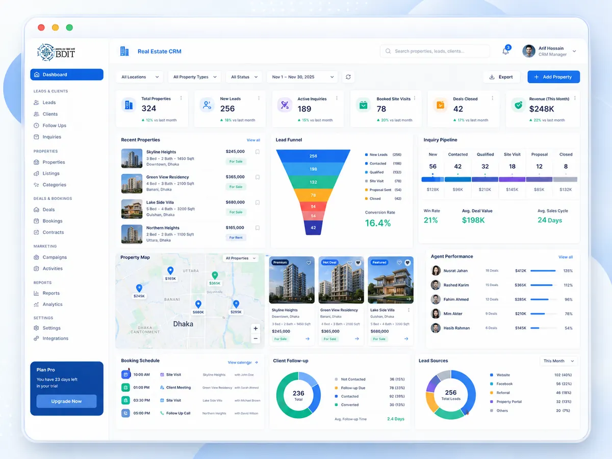This screenshot has height=459, width=612.
Task: Click the $165K map pin
Action: 170,271
